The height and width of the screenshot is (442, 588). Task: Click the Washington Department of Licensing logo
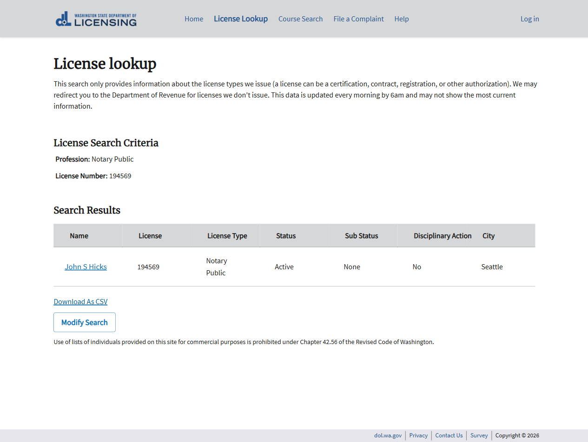tap(96, 19)
